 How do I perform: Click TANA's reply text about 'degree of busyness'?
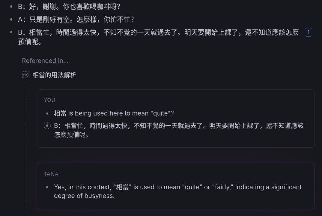tap(178, 191)
